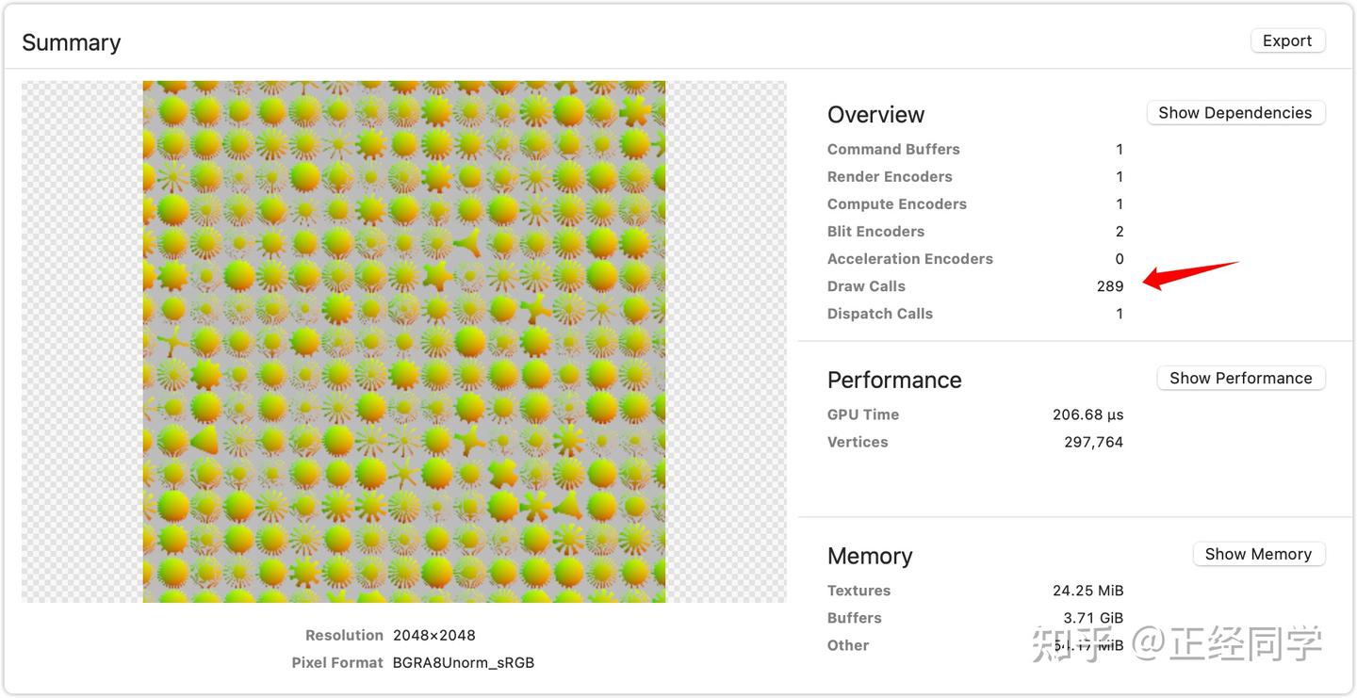Click the Draw Calls value 289
Image resolution: width=1357 pixels, height=698 pixels.
tap(1110, 285)
